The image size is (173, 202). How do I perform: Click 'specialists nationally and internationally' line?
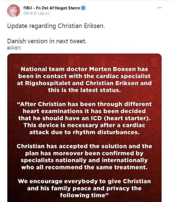point(84,160)
